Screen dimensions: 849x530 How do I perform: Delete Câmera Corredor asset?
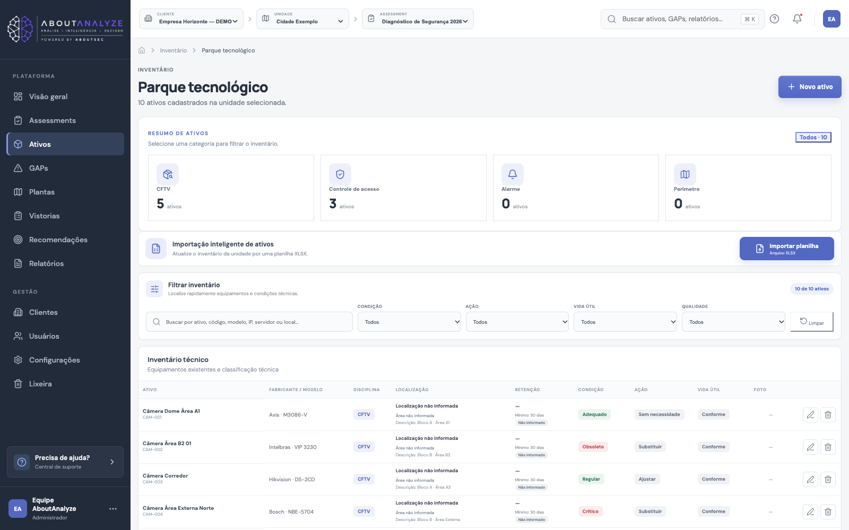828,480
